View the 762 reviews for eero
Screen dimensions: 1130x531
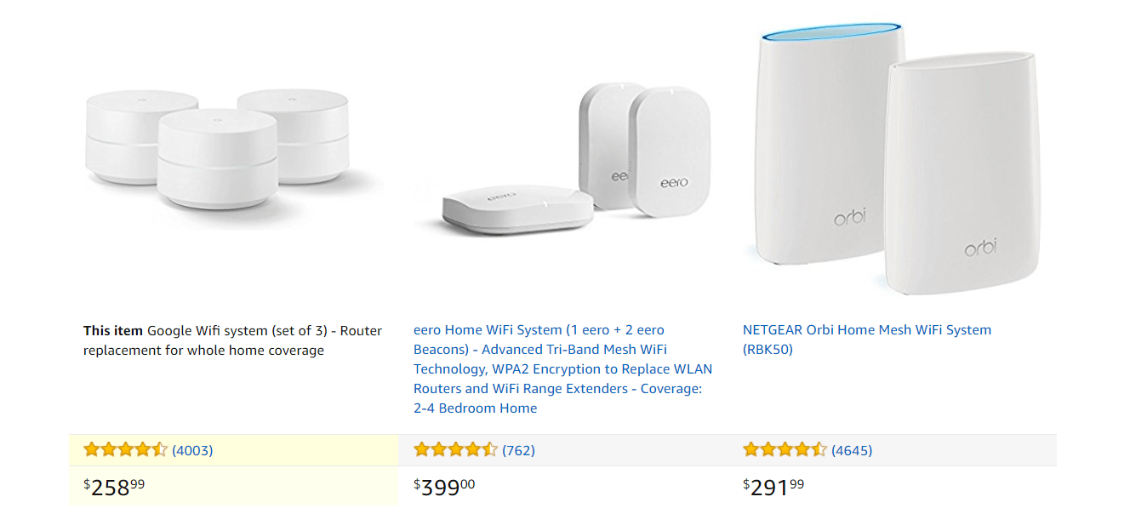518,450
